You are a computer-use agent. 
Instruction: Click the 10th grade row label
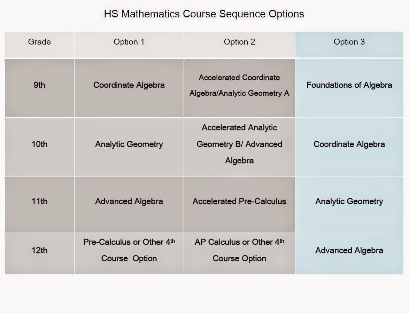39,144
